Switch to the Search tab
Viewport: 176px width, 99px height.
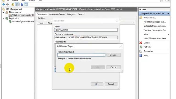pyautogui.click(x=81, y=14)
